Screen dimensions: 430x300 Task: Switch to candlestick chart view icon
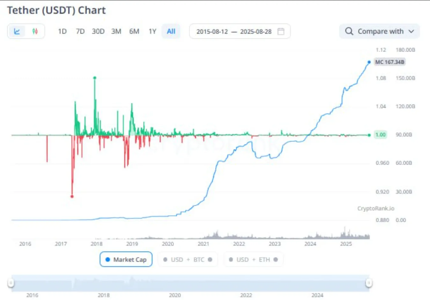click(35, 31)
